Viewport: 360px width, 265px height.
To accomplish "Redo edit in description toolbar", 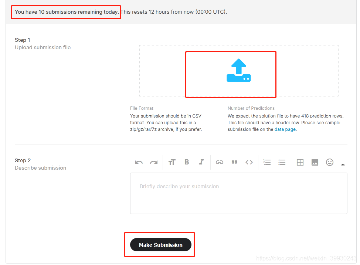I will pos(154,162).
